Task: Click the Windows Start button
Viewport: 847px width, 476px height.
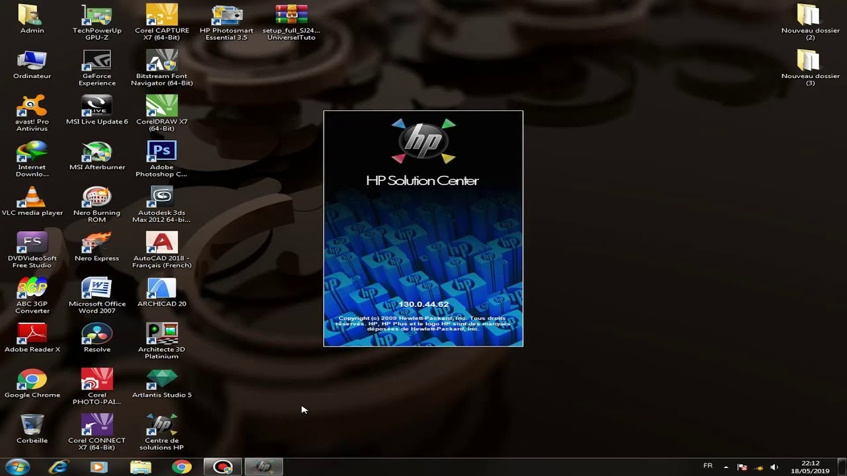Action: pos(17,467)
